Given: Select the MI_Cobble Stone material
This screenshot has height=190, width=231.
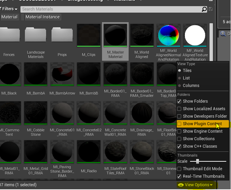Looking at the screenshot, I should 35,113.
